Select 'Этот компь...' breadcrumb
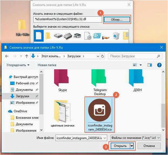Viewport: 168px width, 155px height. tap(51, 56)
